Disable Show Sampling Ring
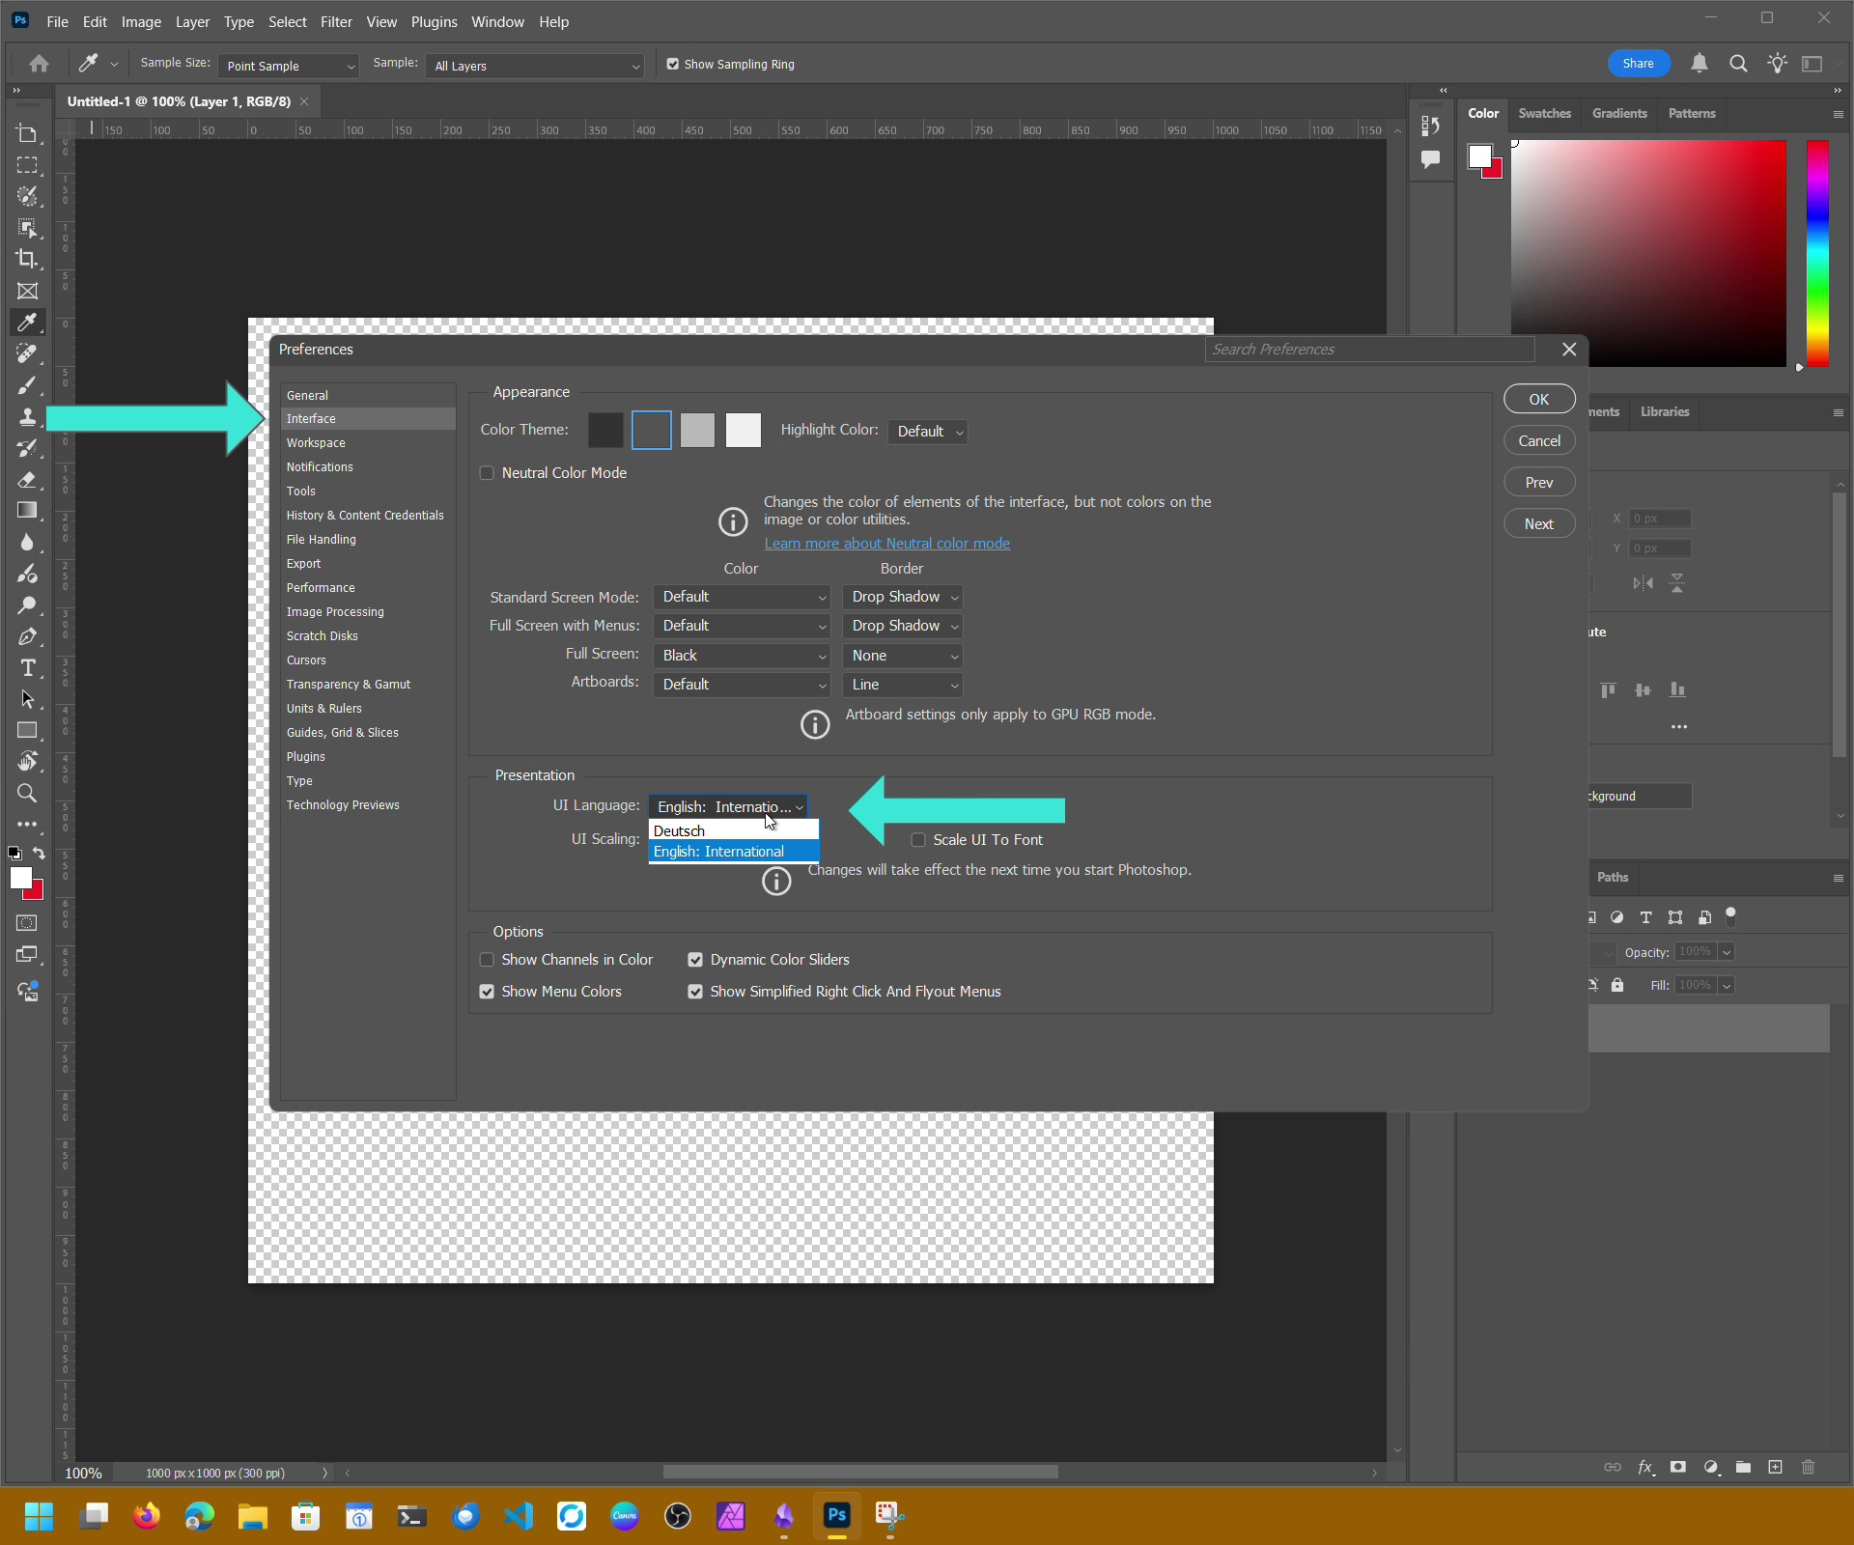The width and height of the screenshot is (1854, 1545). 673,65
